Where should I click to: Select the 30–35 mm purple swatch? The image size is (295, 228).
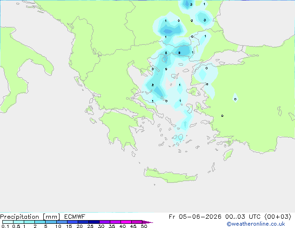[104, 222]
